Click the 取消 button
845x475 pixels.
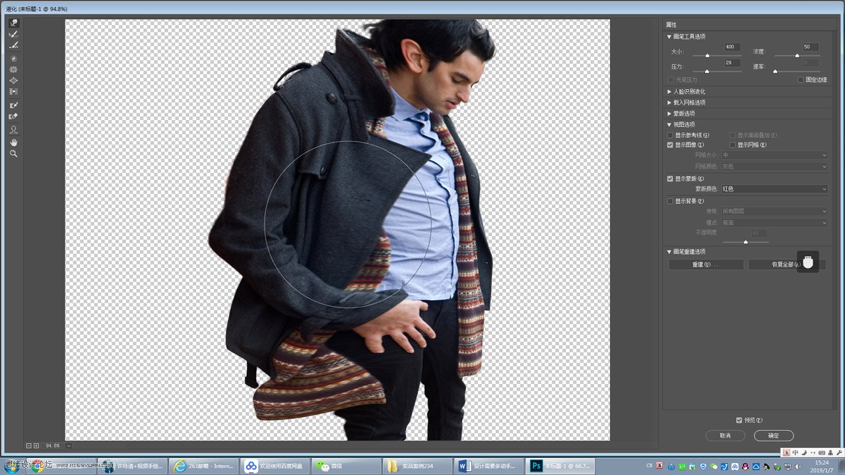(x=725, y=435)
